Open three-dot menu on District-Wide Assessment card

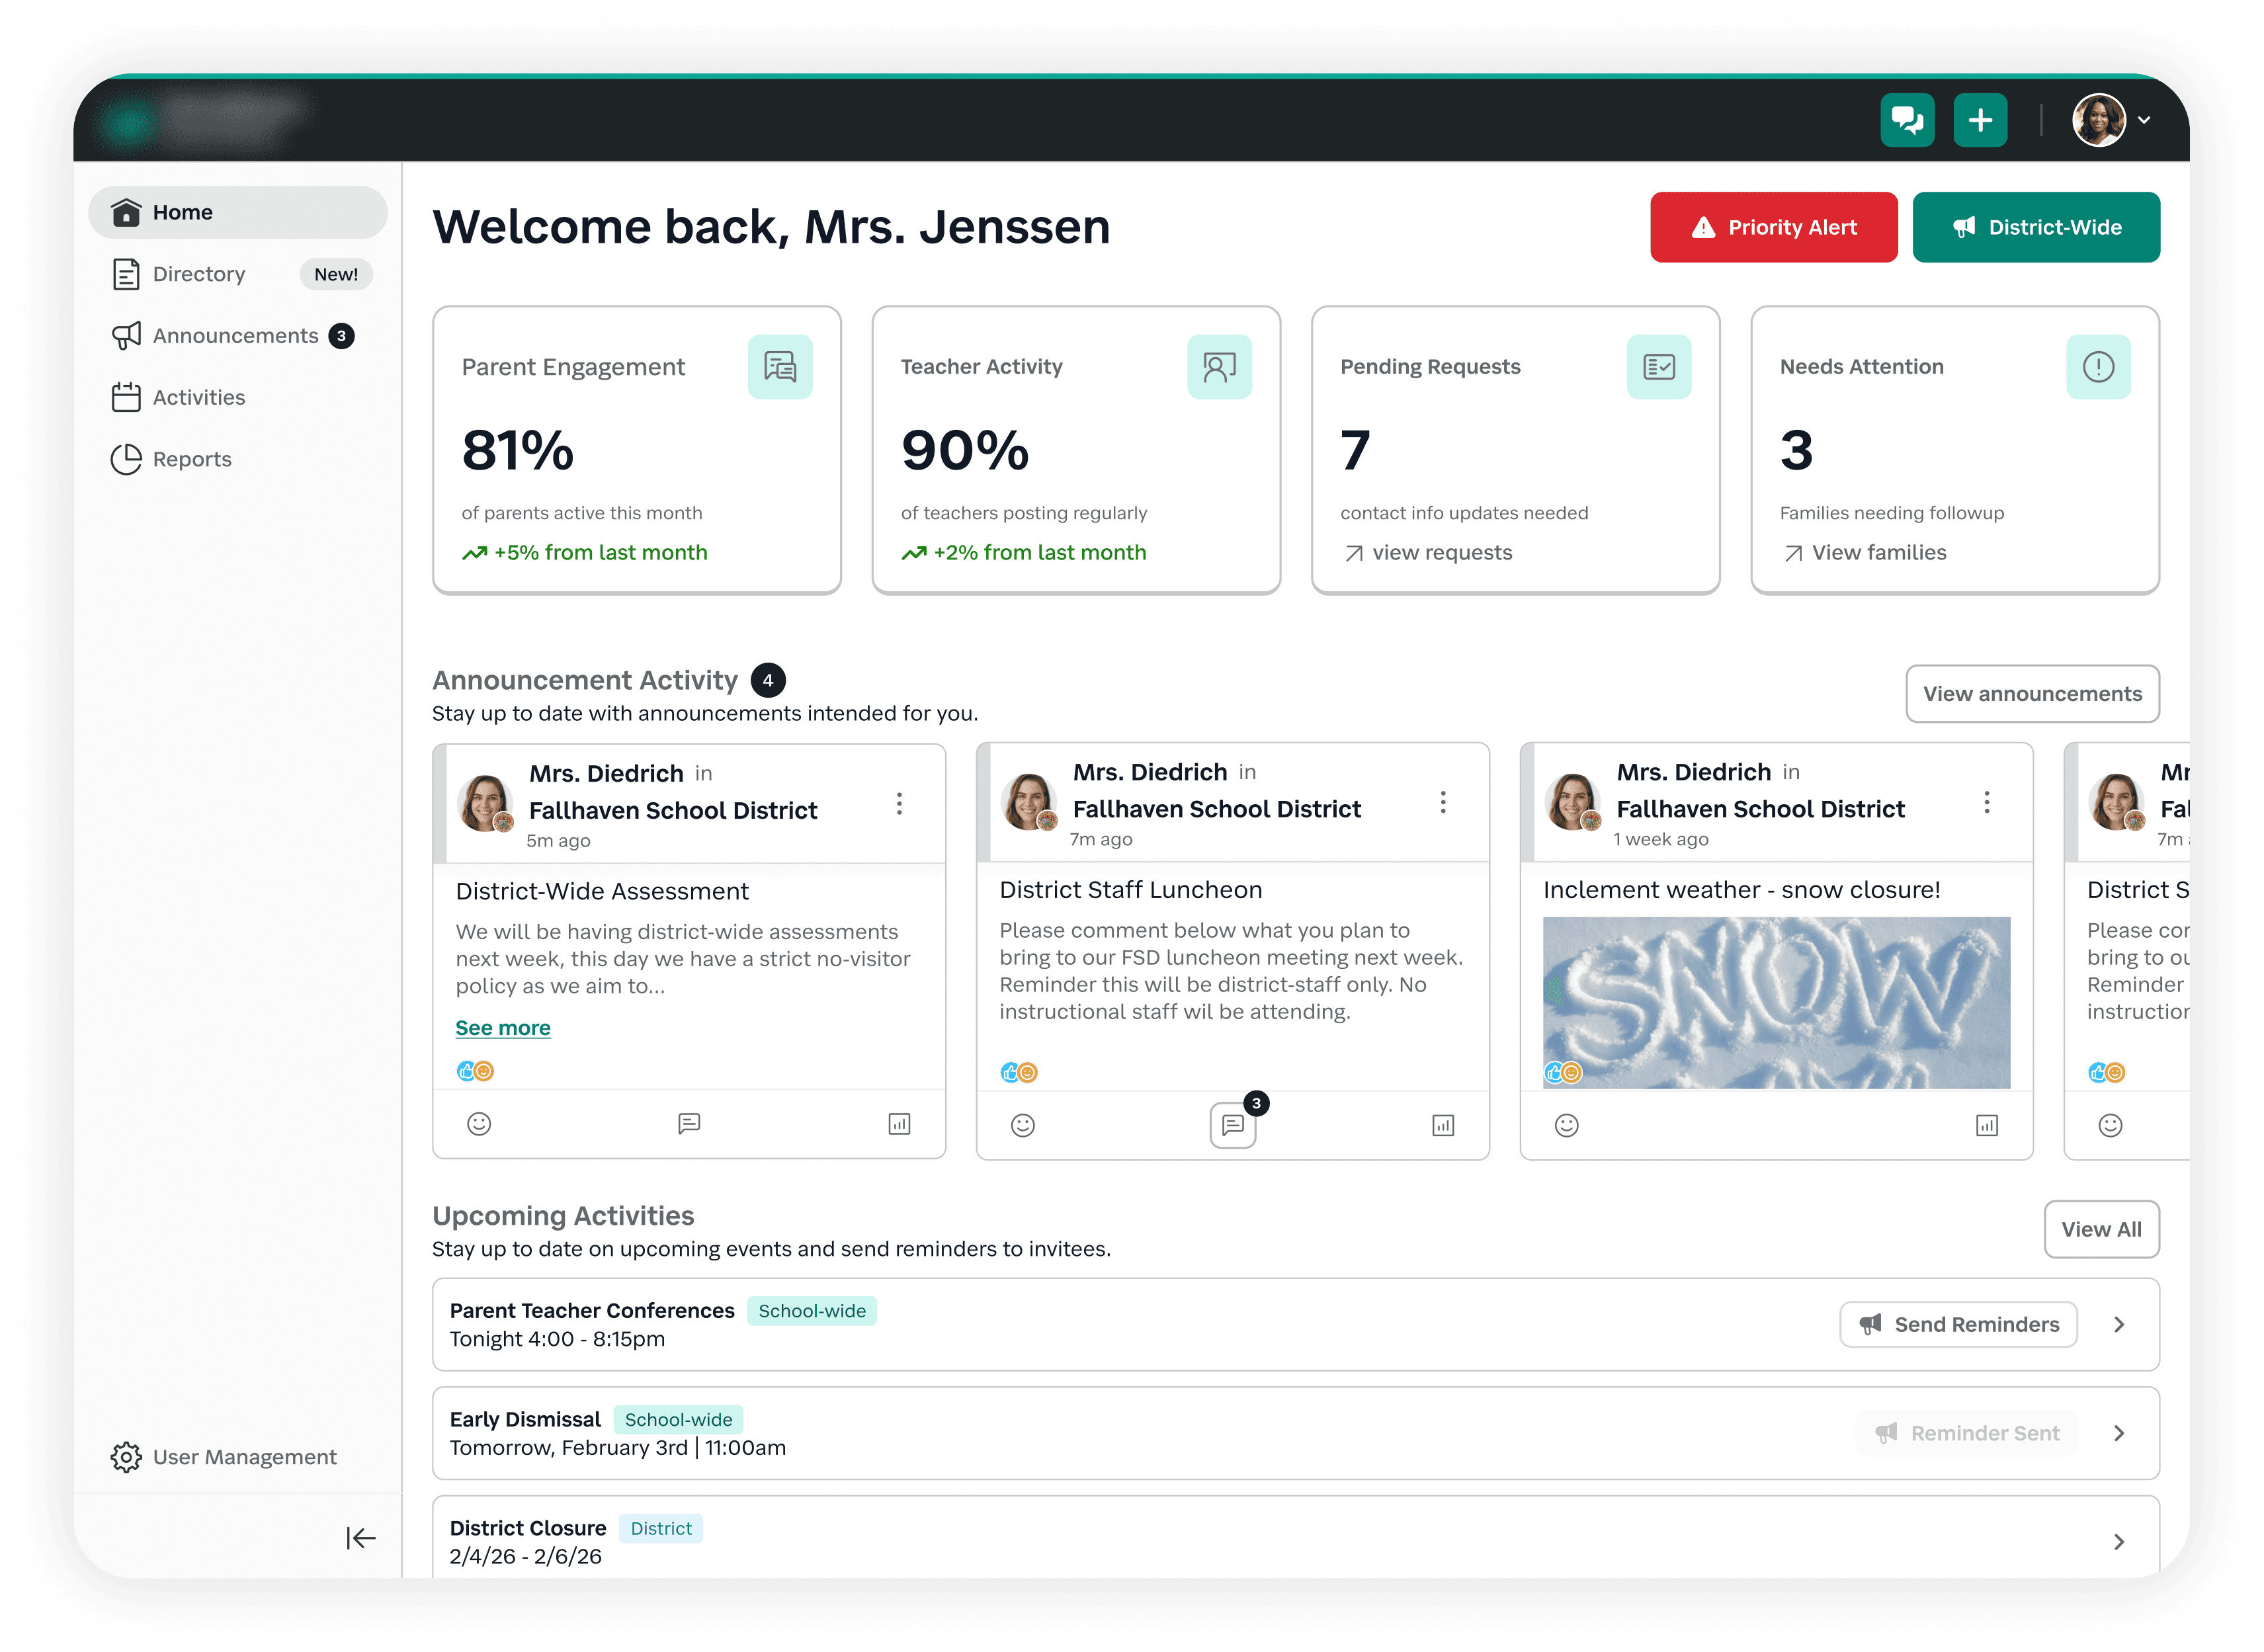point(899,804)
